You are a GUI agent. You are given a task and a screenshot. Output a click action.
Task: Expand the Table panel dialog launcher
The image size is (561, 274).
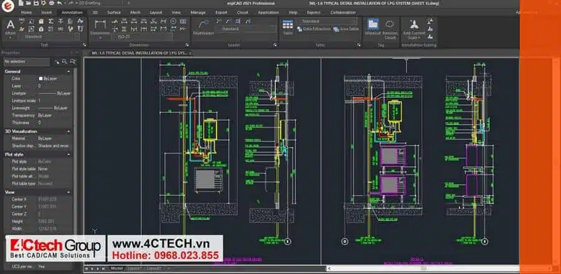(358, 45)
